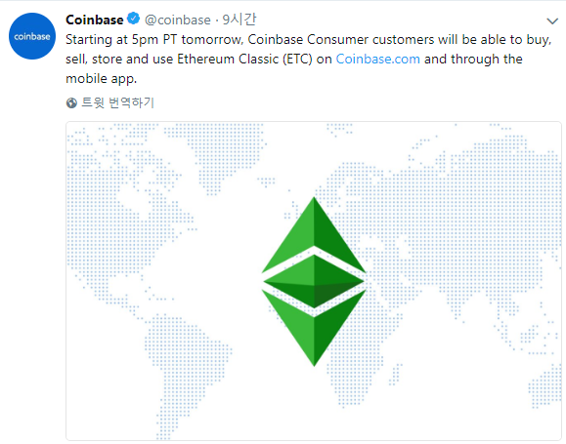The width and height of the screenshot is (566, 444).
Task: Expand the tweet options chevron
Action: (x=552, y=21)
